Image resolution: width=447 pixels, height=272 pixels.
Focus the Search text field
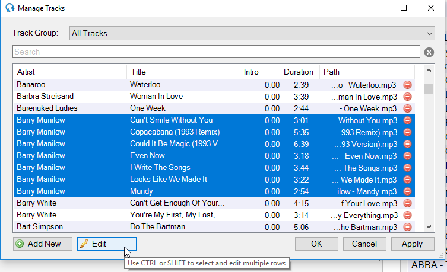(x=216, y=52)
